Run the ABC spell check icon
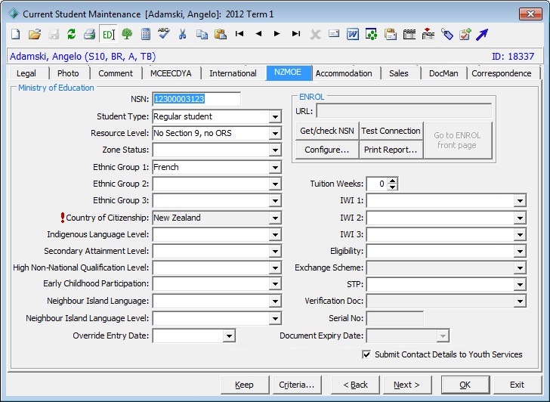The image size is (550, 402). coord(164,33)
